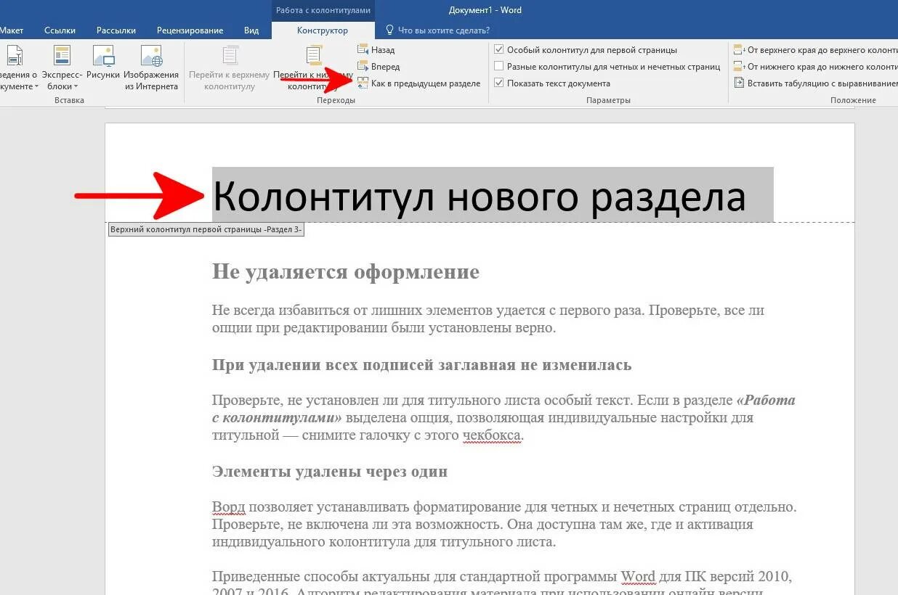Switch to the Макет tab
The width and height of the screenshot is (898, 595).
[x=11, y=30]
